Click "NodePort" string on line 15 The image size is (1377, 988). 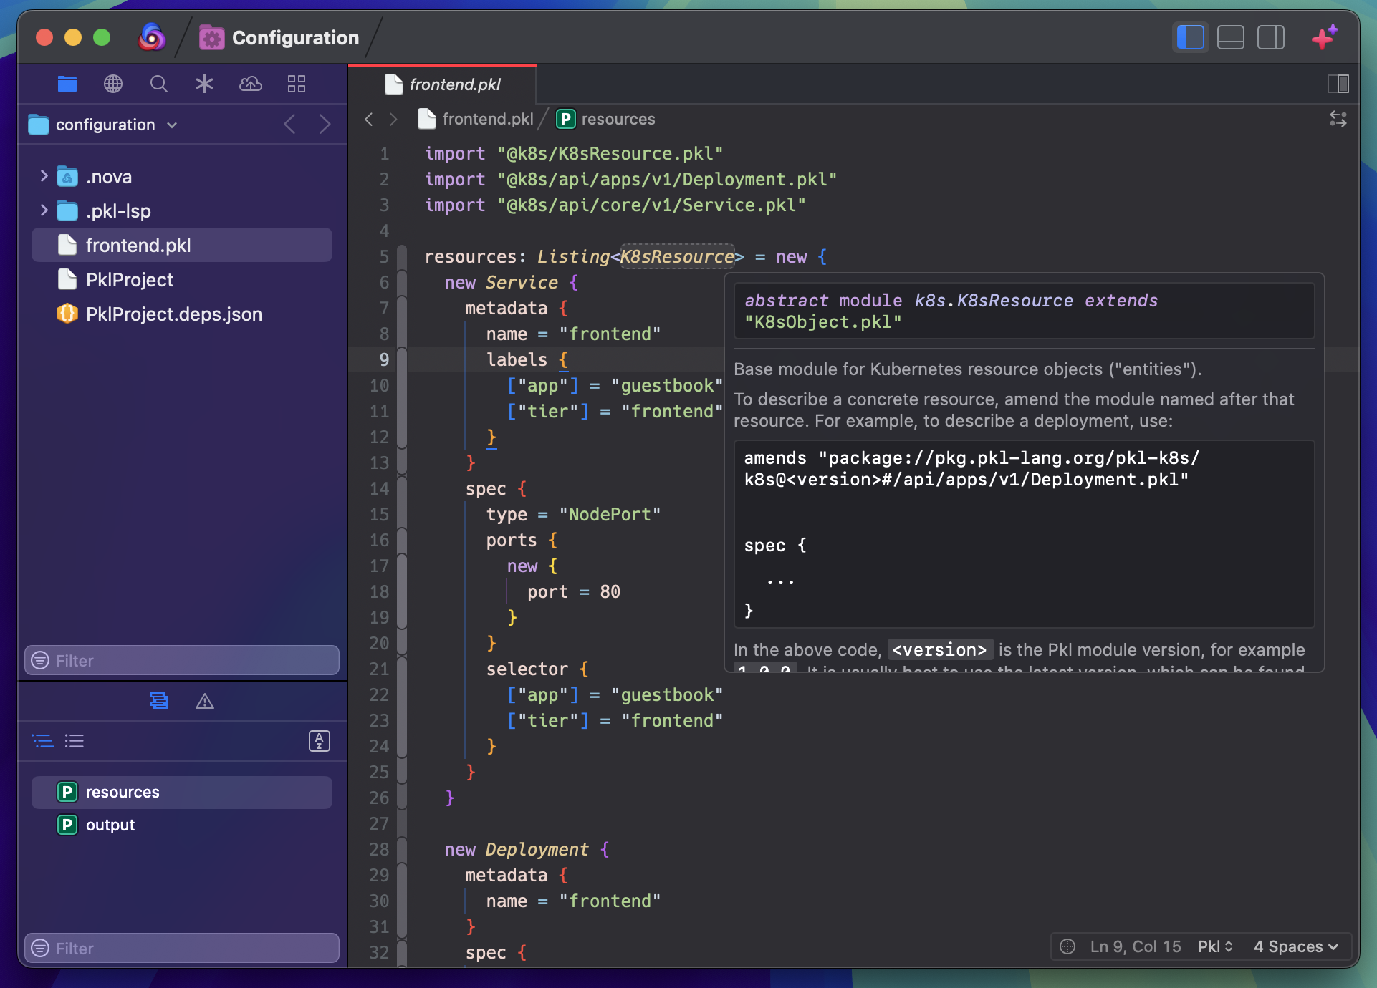pos(610,515)
